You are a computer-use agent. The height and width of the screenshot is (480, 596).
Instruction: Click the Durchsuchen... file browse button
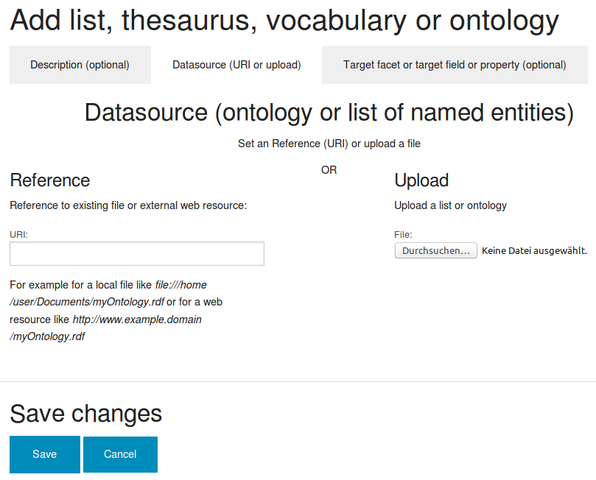(435, 250)
